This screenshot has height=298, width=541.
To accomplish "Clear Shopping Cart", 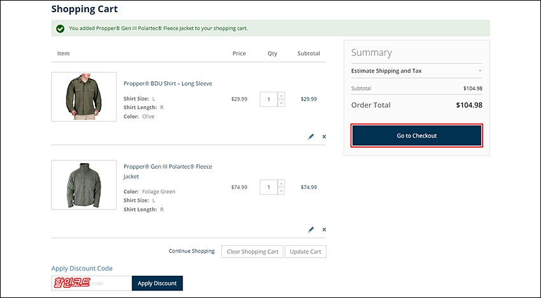I will tap(252, 252).
